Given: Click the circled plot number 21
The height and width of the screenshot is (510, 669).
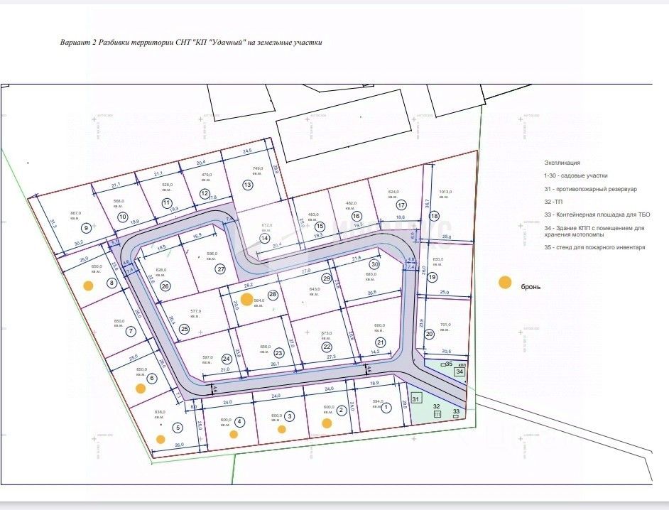Looking at the screenshot, I should point(380,342).
